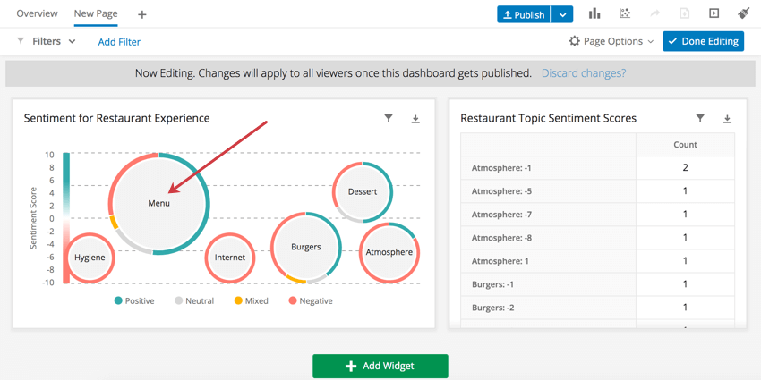The width and height of the screenshot is (761, 380).
Task: Click the scatter plot icon in toolbar
Action: pos(625,14)
